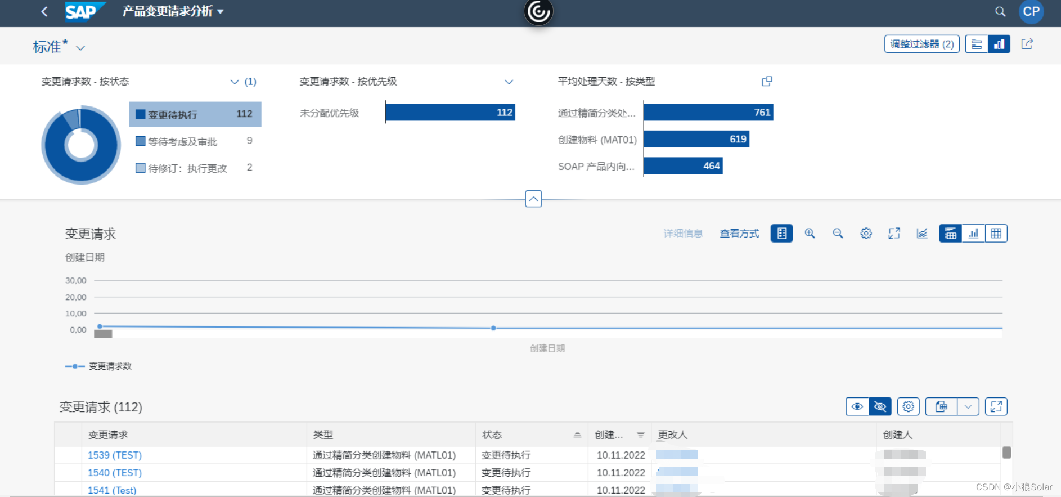Select the 未分配优先级 bar with 112
1061x497 pixels.
pyautogui.click(x=450, y=113)
